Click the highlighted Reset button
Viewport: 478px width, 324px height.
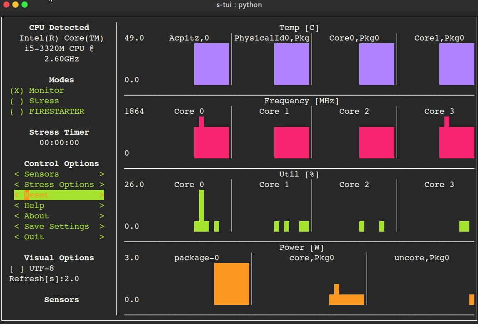(59, 195)
